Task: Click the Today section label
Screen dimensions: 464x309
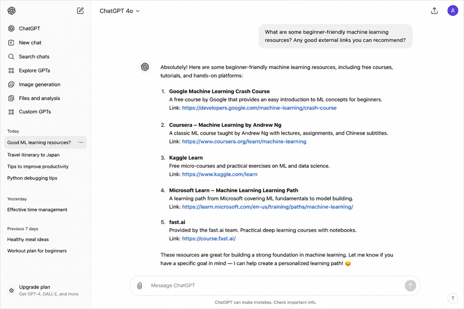Action: coord(13,131)
